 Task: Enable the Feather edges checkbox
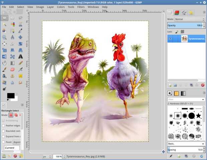tap(3, 126)
